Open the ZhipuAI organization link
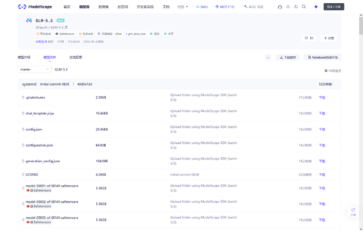This screenshot has height=231, width=363. click(x=42, y=27)
